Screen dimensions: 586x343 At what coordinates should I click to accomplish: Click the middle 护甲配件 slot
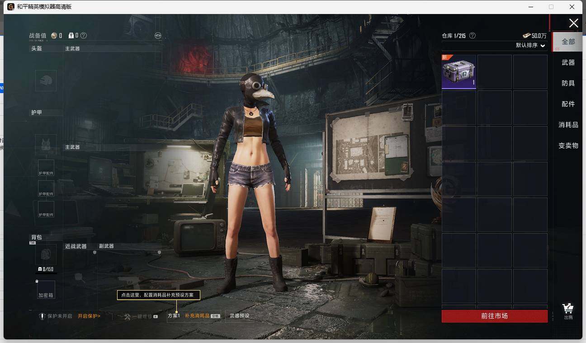tap(46, 189)
